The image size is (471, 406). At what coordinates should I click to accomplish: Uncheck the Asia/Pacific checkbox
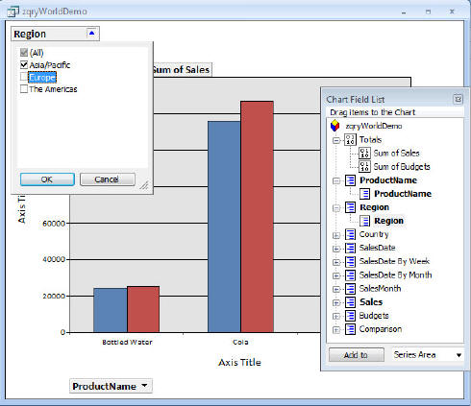(24, 65)
